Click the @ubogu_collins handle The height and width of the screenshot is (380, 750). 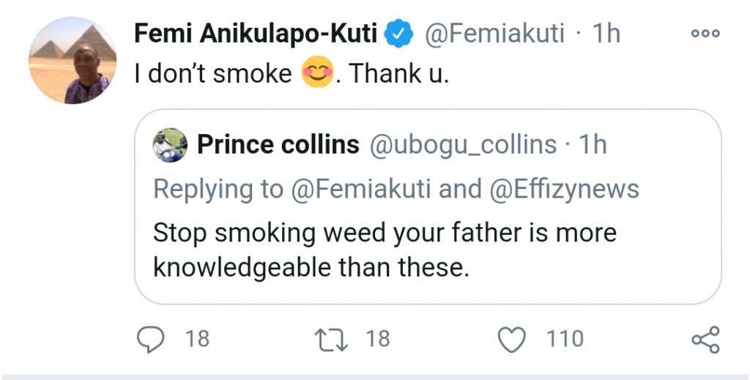pos(464,145)
